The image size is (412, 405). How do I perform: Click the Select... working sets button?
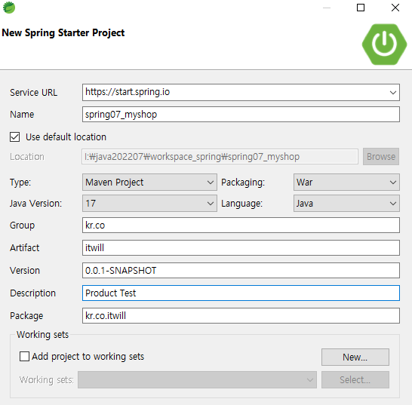[355, 380]
